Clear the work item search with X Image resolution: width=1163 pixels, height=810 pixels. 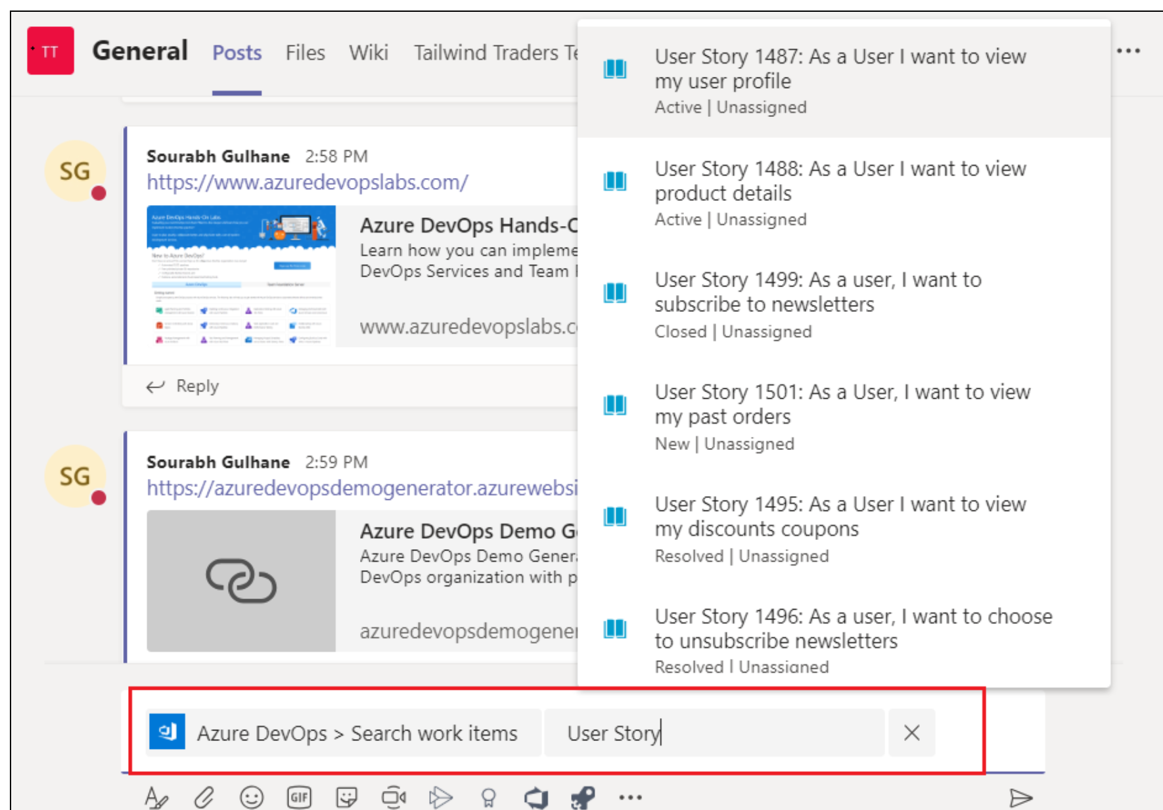[911, 732]
